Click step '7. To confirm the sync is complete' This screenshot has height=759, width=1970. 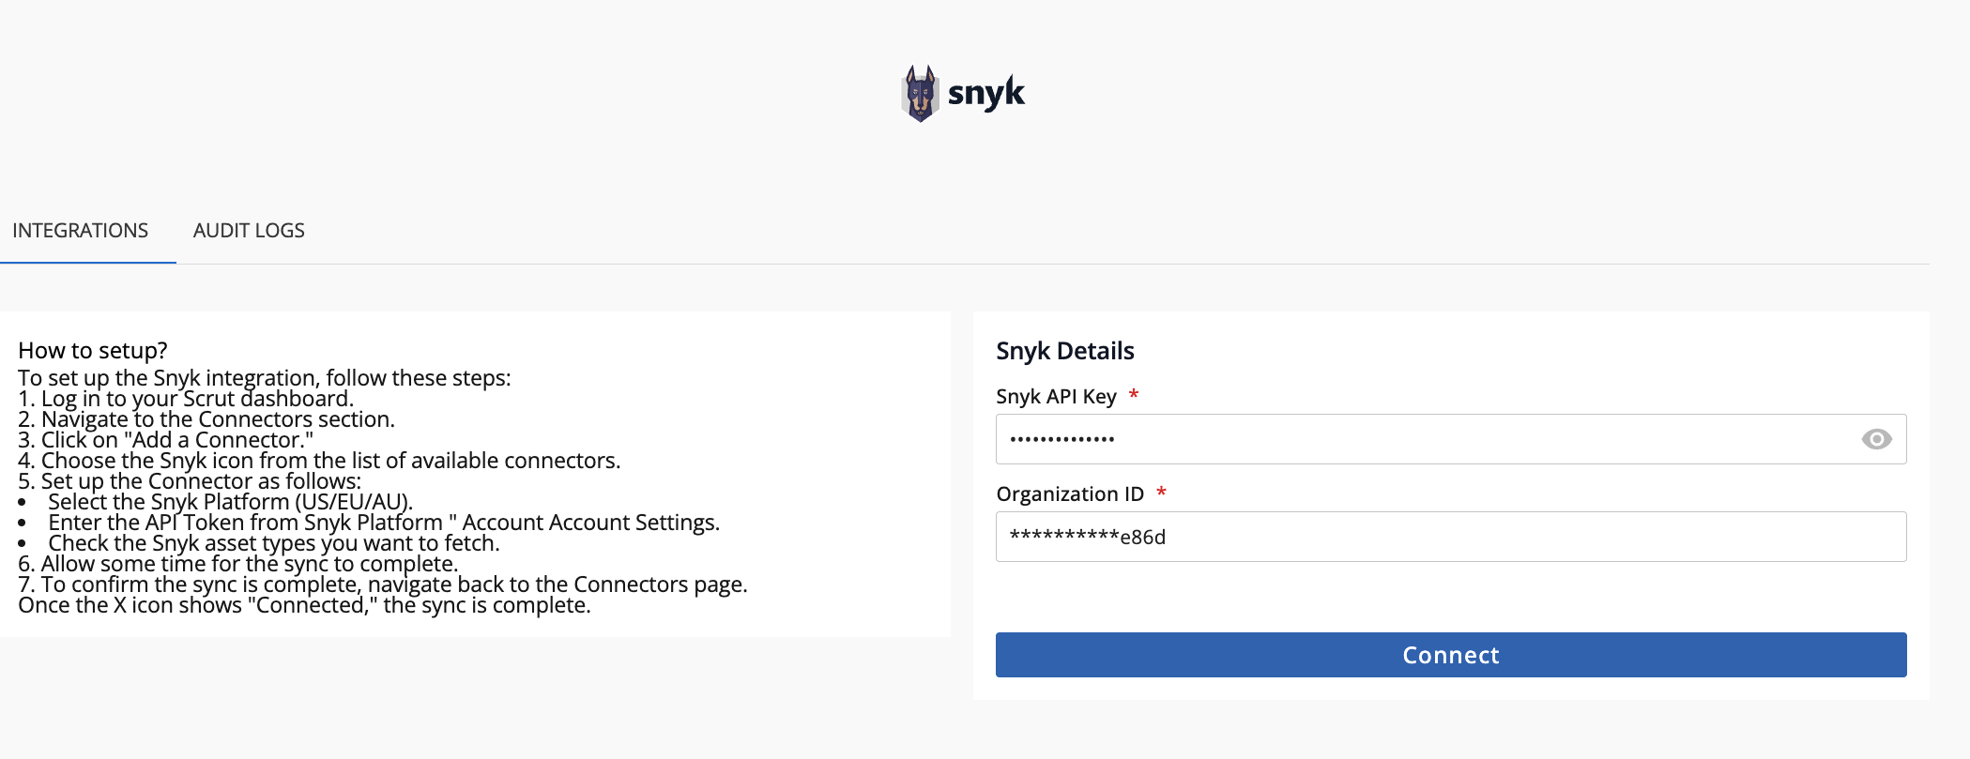[x=383, y=584]
